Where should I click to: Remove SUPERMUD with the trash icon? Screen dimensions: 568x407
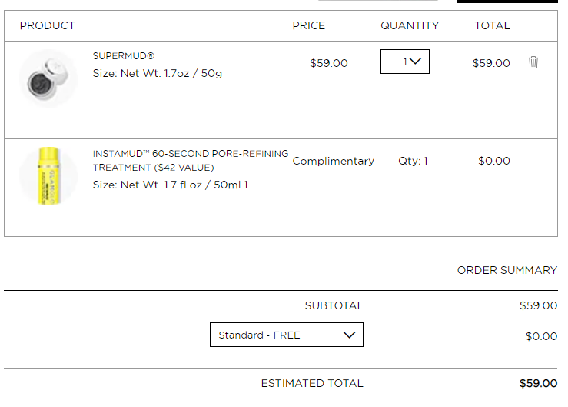(533, 62)
